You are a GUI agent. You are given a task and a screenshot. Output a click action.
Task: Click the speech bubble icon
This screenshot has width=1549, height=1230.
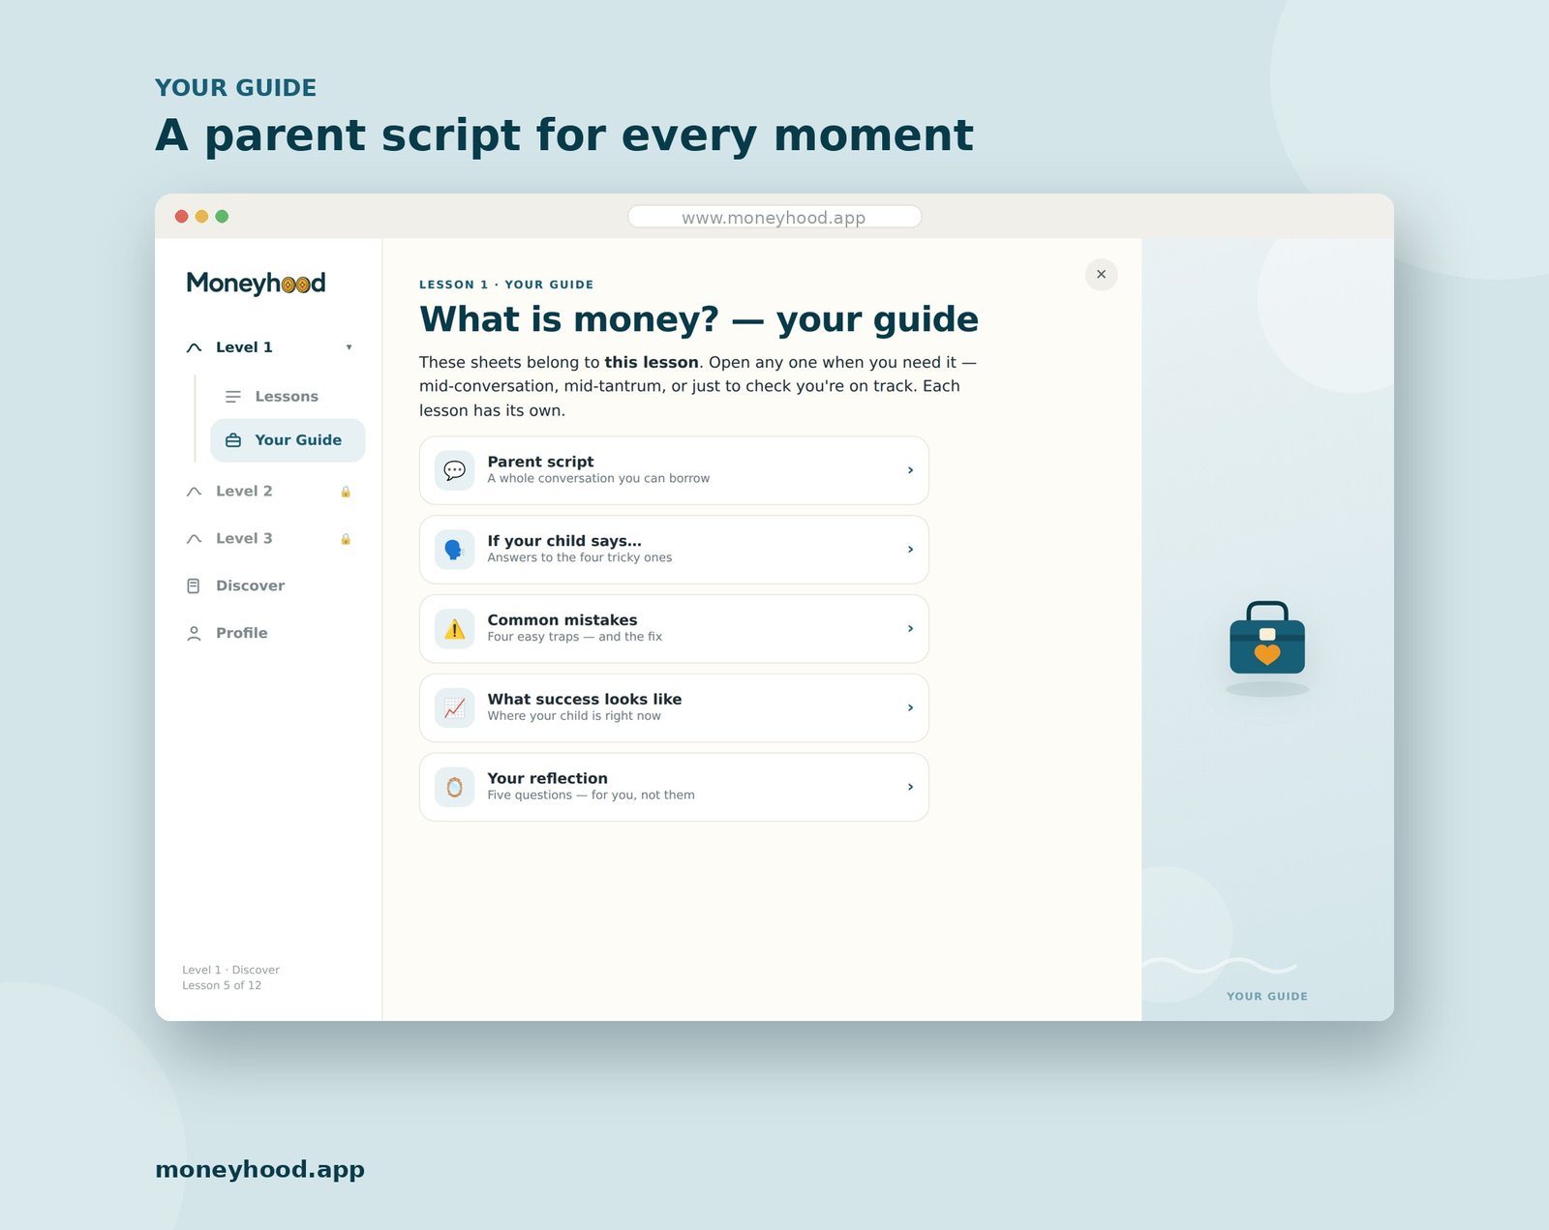[454, 470]
